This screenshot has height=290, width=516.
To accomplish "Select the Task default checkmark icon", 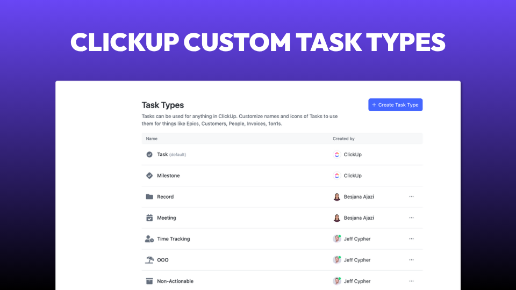I will pos(149,155).
